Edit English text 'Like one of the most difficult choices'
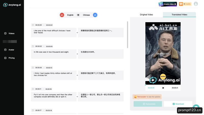This screenshot has height=115, width=204. coord(54,33)
